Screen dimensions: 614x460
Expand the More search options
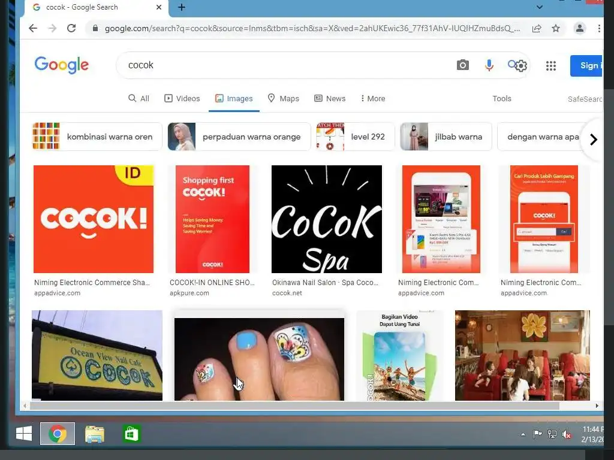coord(373,99)
